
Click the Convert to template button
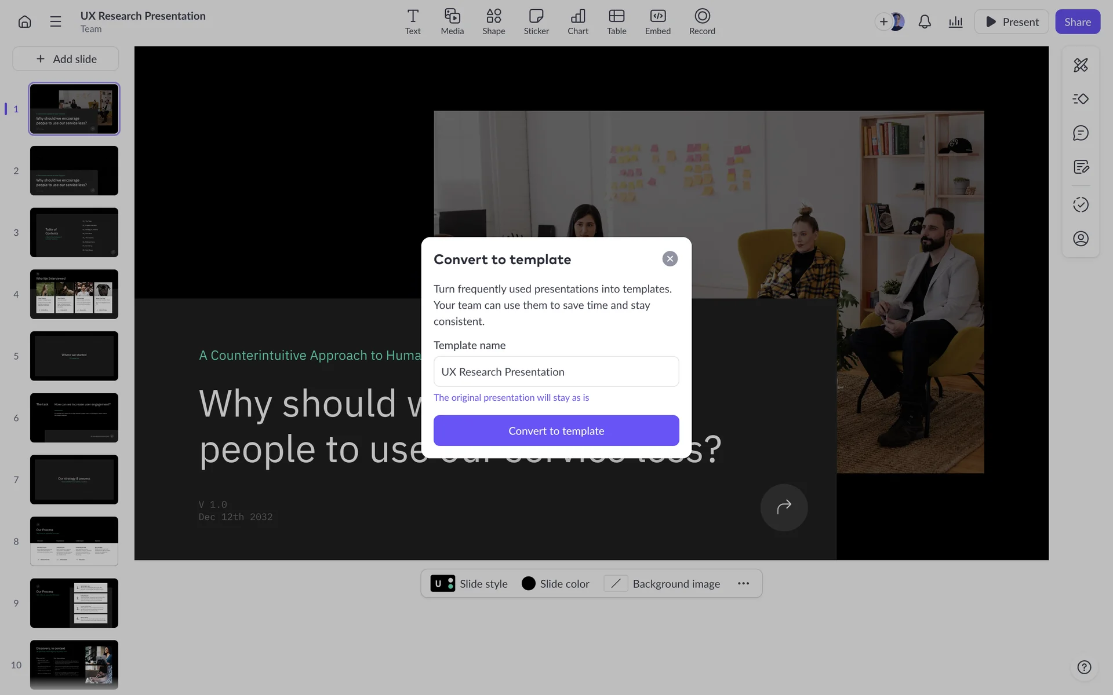pos(556,430)
